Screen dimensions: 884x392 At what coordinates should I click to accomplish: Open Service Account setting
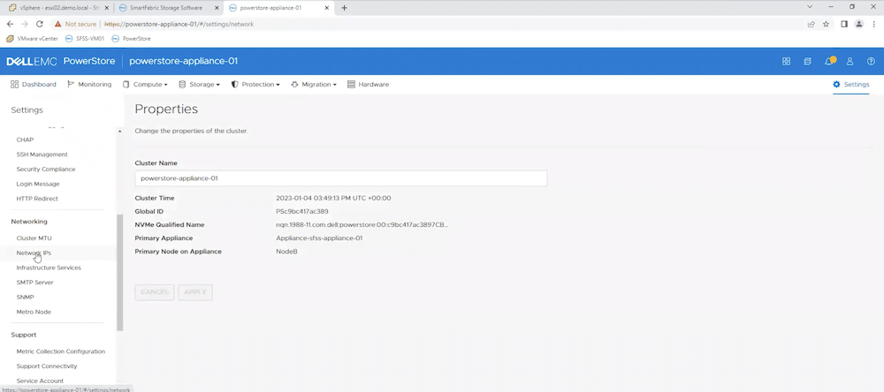pos(40,381)
